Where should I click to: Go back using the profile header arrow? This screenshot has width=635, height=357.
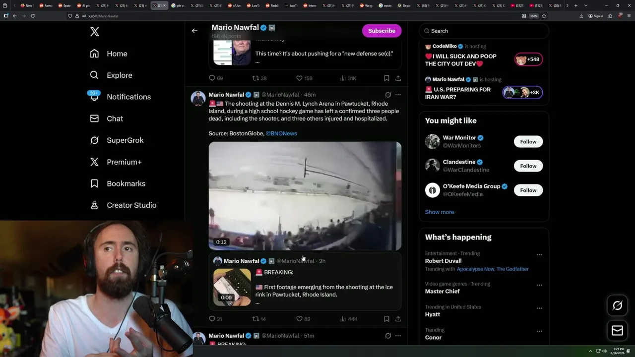pos(194,31)
